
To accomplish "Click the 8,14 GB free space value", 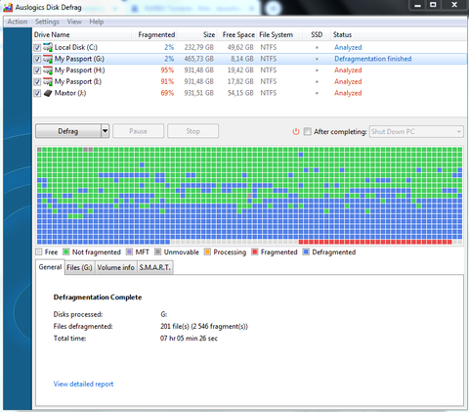I will (242, 59).
